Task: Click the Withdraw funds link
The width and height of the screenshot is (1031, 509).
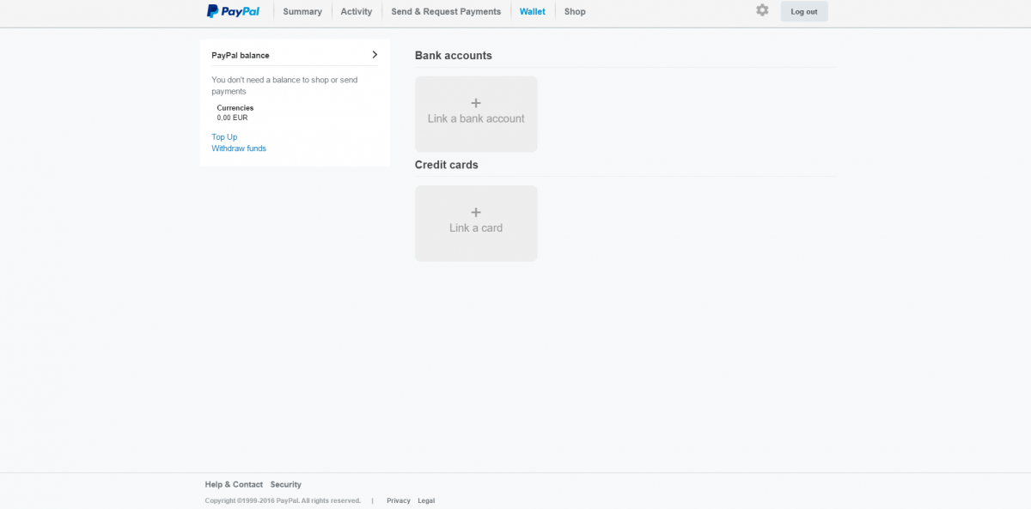Action: (239, 148)
